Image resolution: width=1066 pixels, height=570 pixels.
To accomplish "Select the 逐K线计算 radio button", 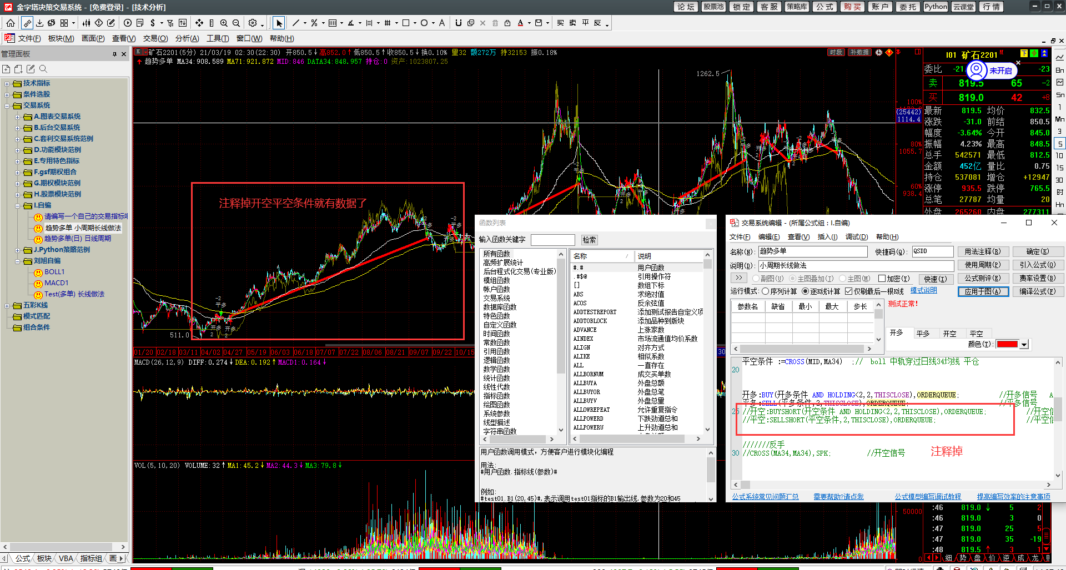I will (805, 291).
